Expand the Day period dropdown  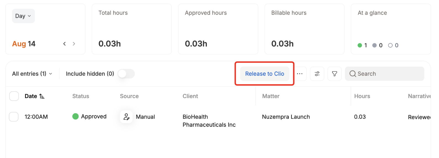point(23,16)
